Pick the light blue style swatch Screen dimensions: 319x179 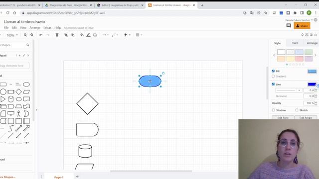[299, 52]
